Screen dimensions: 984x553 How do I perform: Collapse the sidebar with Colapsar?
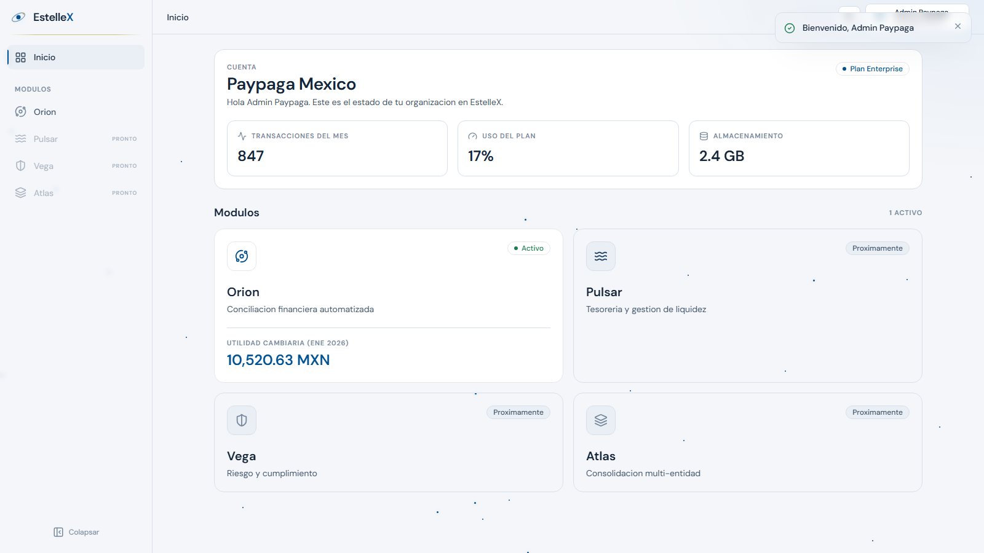point(76,532)
